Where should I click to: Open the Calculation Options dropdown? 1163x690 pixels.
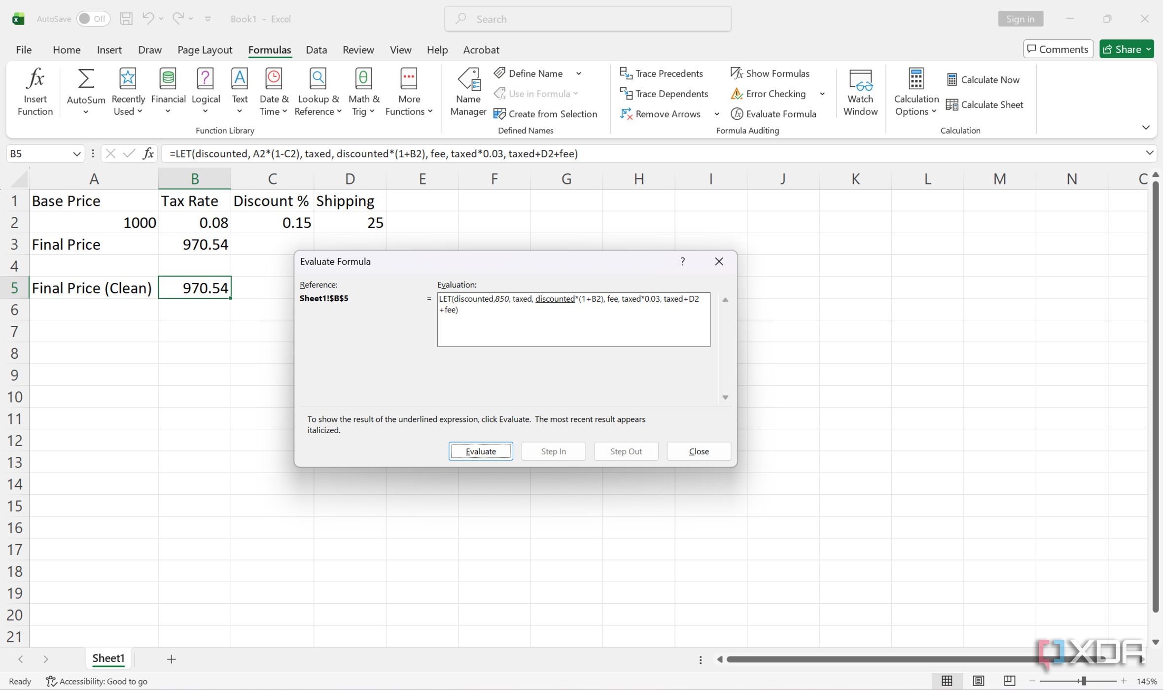(x=916, y=92)
